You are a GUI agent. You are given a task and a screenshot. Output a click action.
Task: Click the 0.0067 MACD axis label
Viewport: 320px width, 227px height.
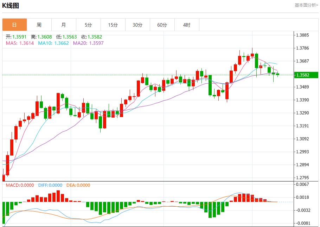click(x=303, y=184)
